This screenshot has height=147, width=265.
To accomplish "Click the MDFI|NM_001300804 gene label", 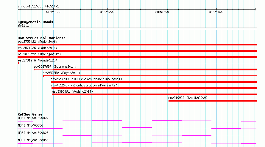I will click(x=33, y=118).
